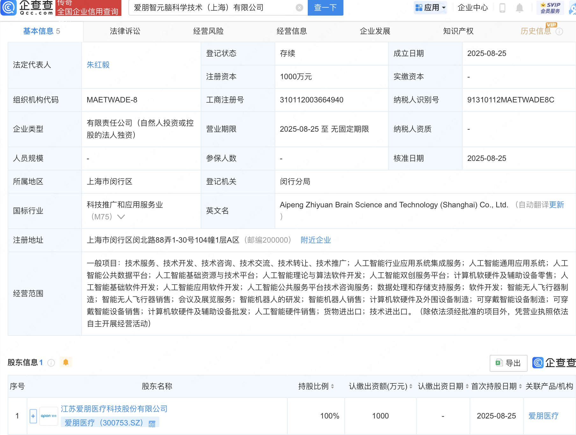Open the 知识产权 tab
576x435 pixels.
[458, 31]
